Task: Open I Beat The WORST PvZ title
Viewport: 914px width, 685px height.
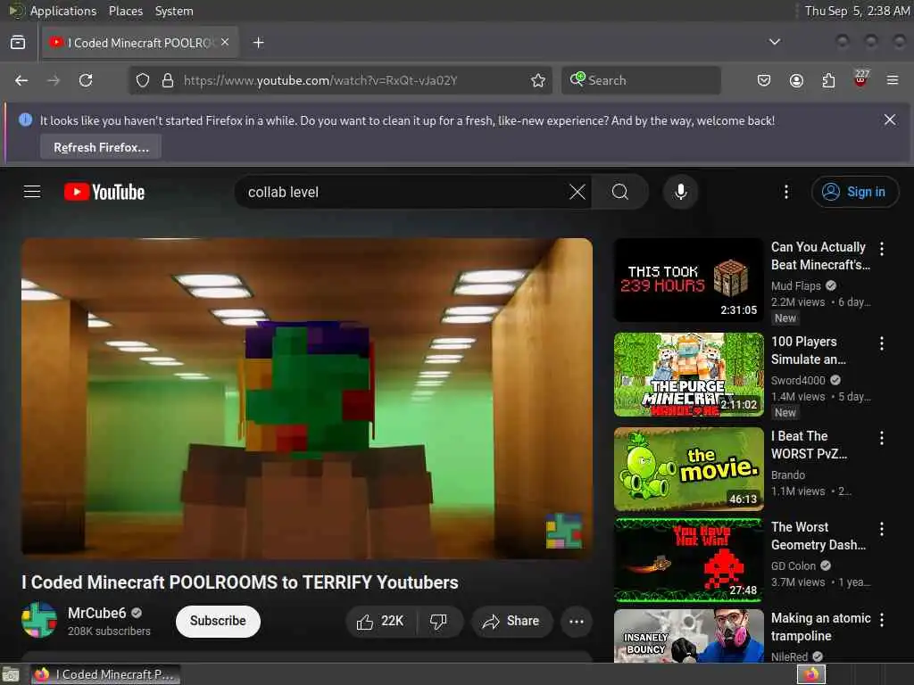Action: tap(809, 444)
